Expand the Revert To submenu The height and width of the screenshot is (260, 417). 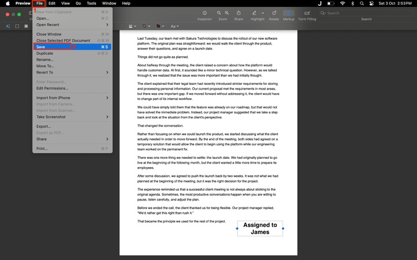pos(72,72)
